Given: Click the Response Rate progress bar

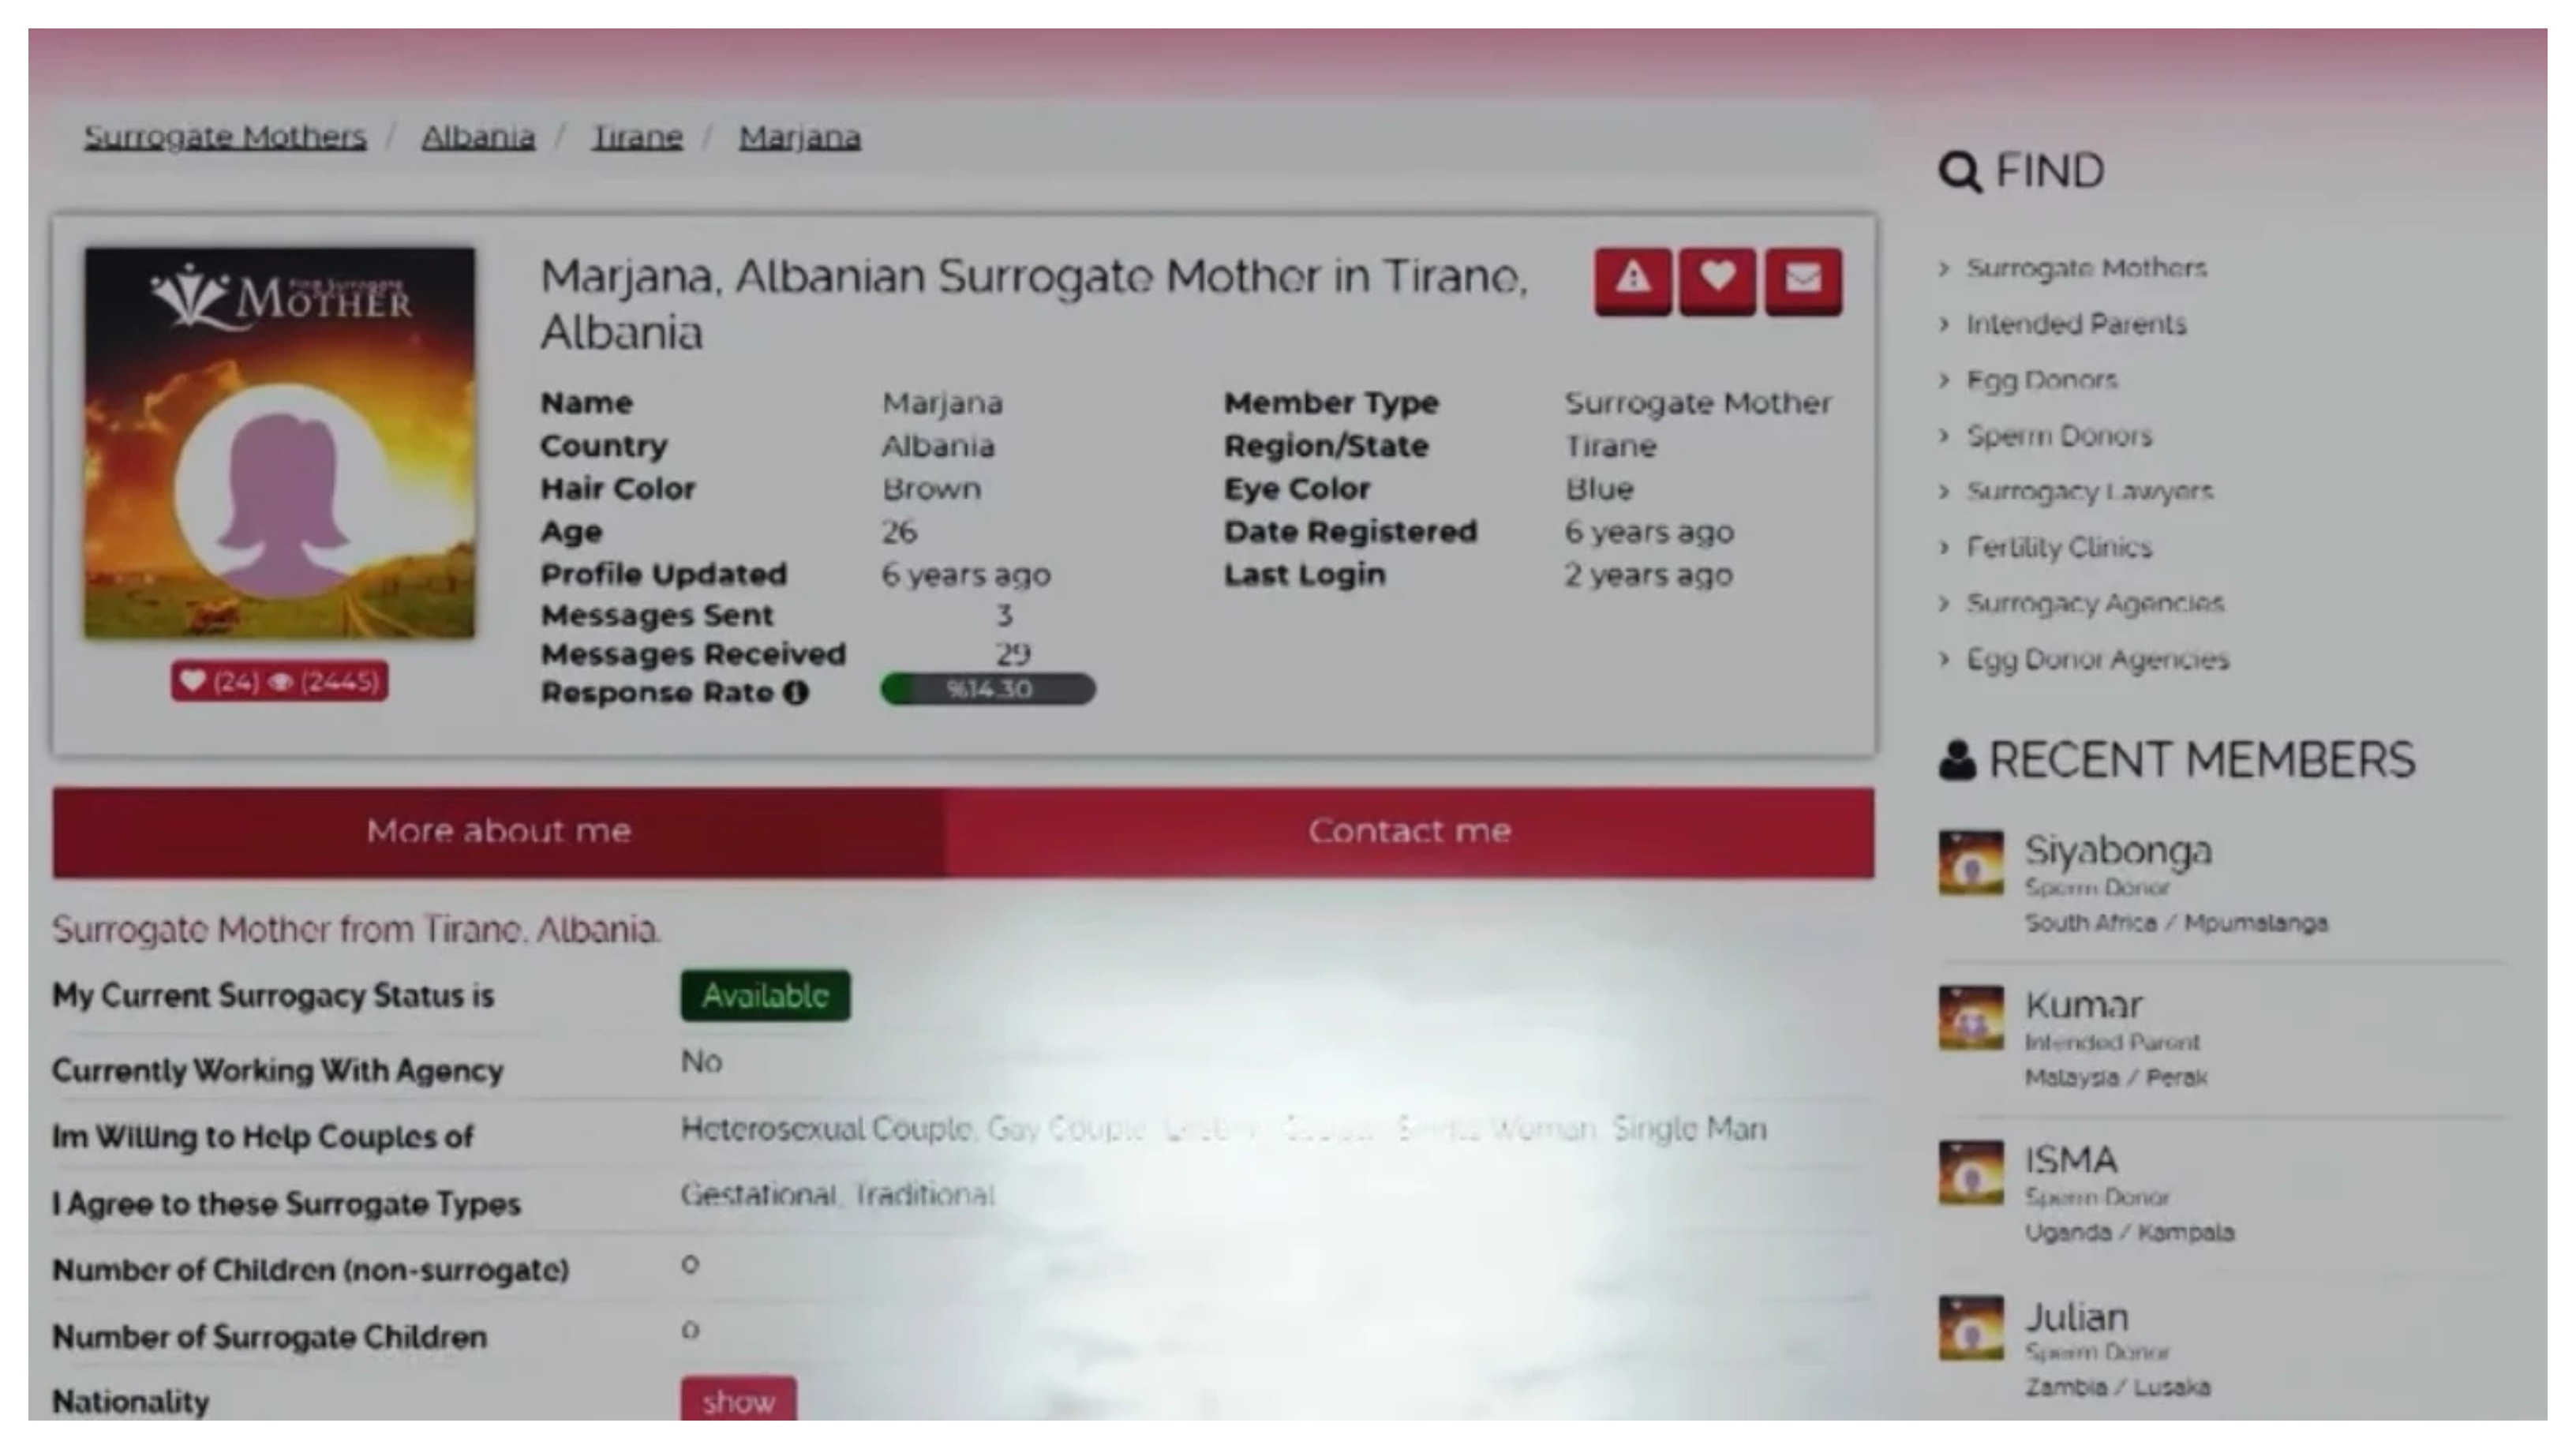Looking at the screenshot, I should [x=988, y=690].
